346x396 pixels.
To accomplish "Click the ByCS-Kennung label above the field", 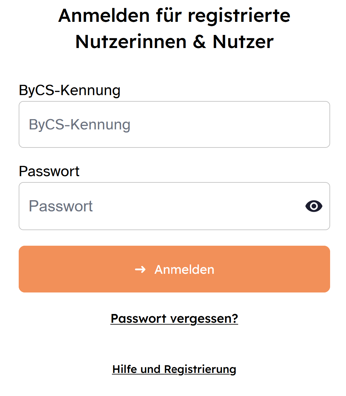I will [x=70, y=90].
